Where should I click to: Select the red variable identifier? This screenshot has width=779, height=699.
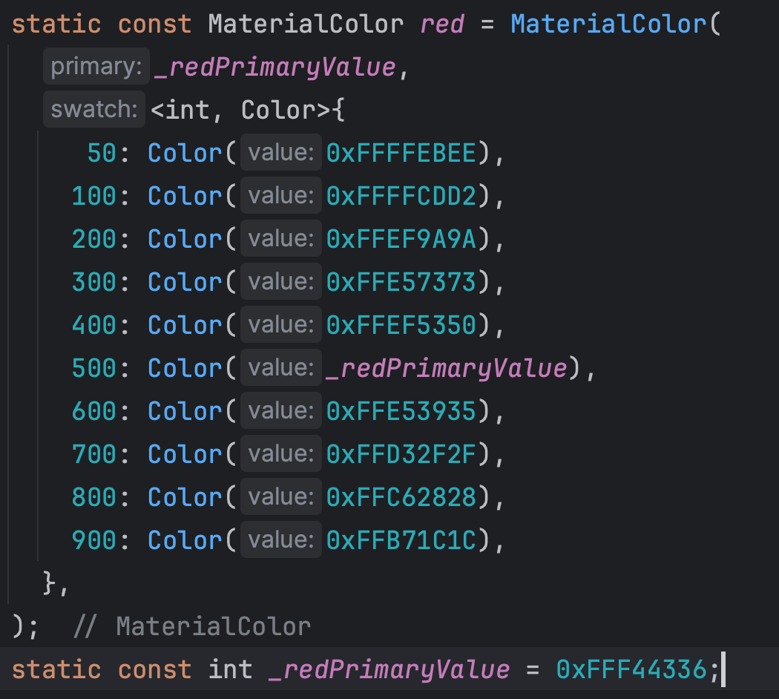(442, 23)
